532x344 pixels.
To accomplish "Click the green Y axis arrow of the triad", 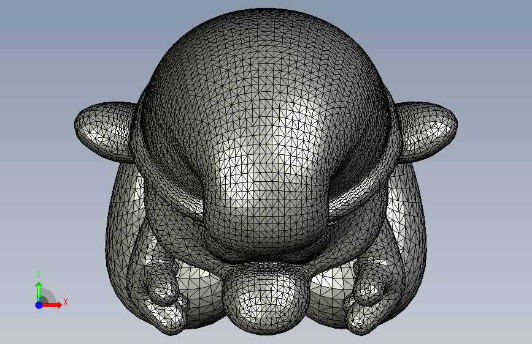I will click(39, 291).
